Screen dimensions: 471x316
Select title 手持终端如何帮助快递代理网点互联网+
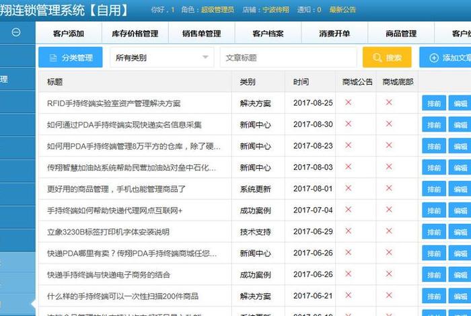click(x=115, y=210)
